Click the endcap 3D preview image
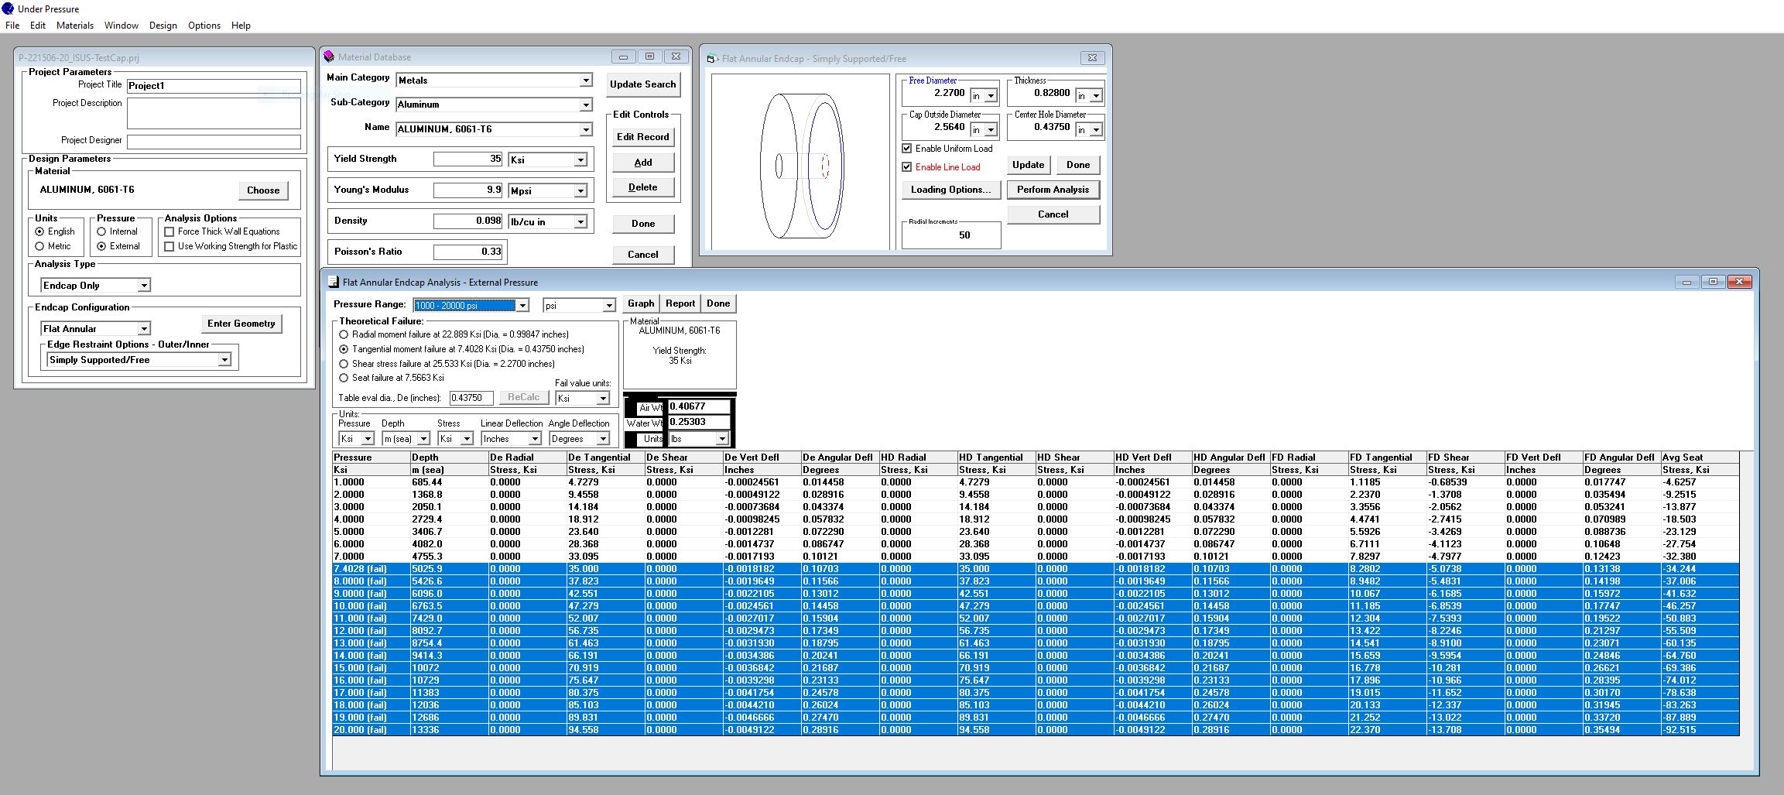This screenshot has width=1784, height=795. (800, 162)
